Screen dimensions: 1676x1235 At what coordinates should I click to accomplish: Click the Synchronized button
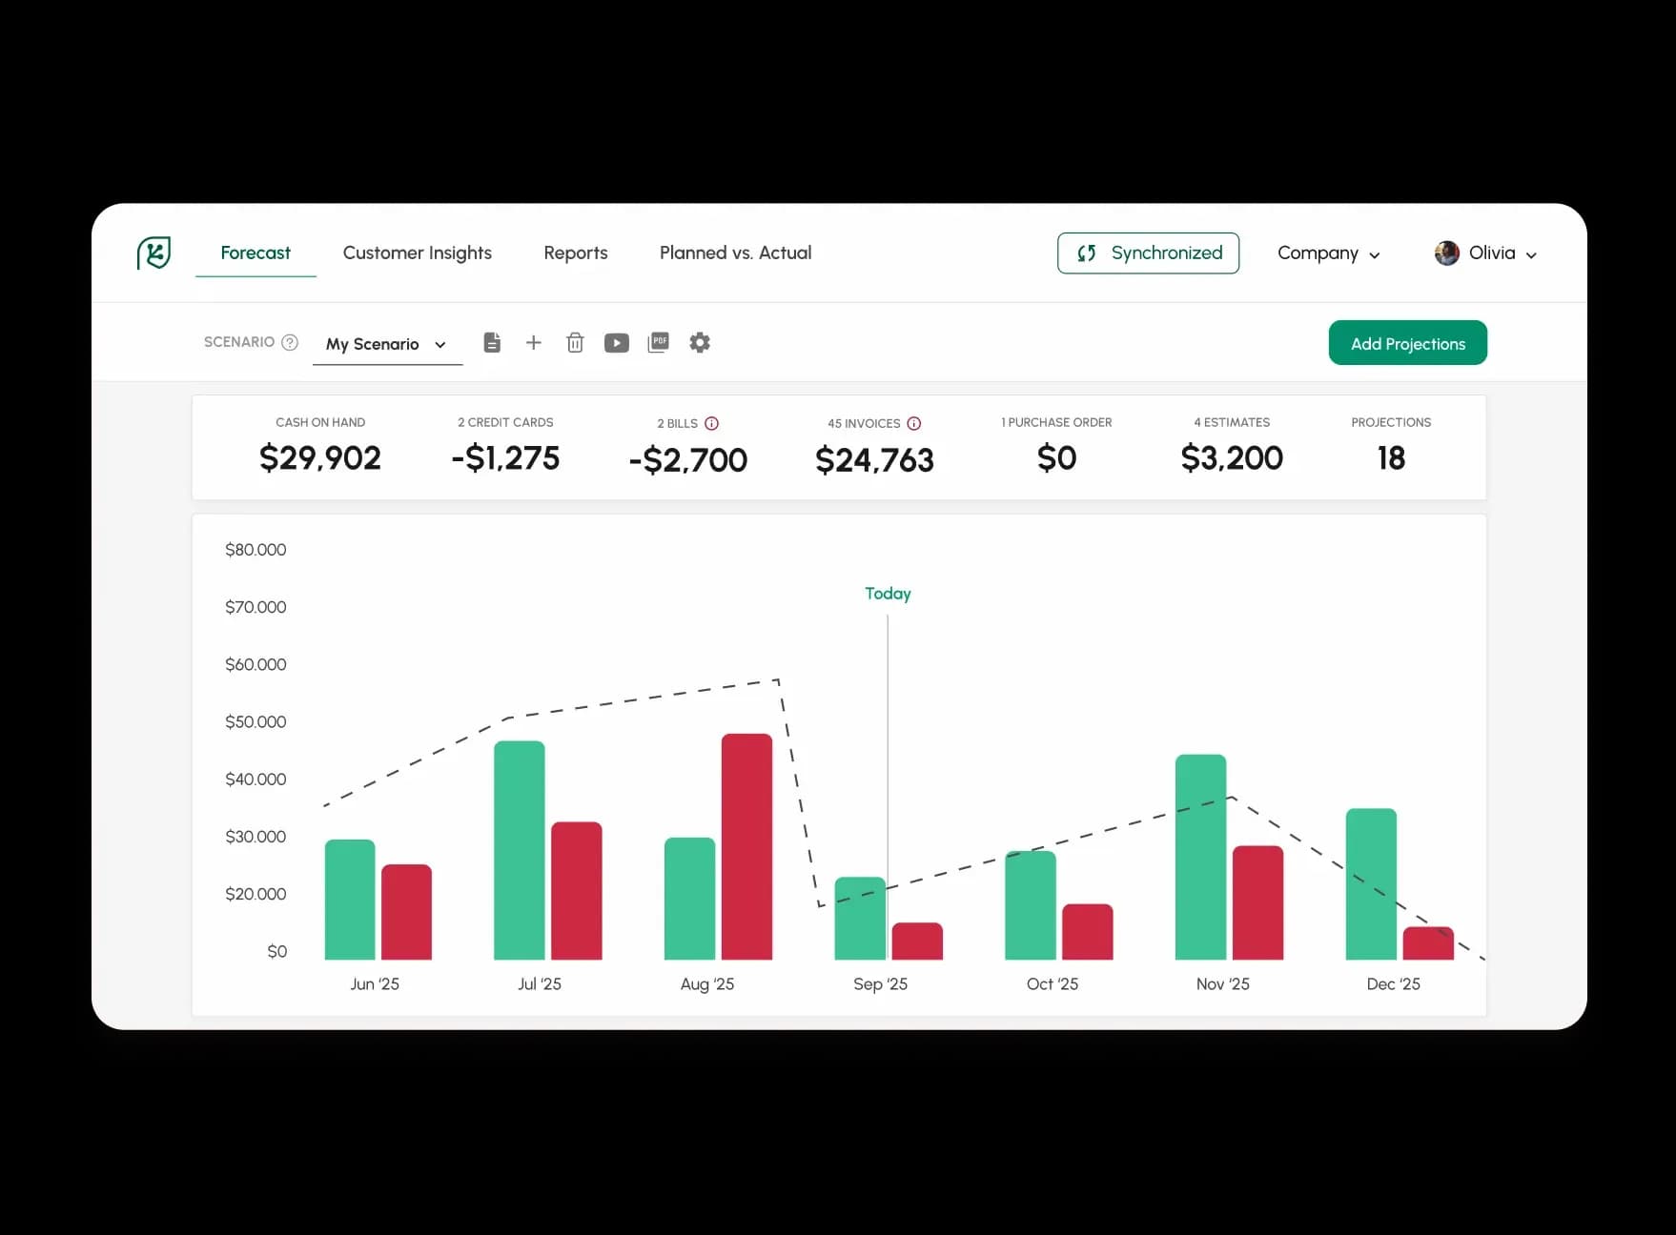click(1148, 253)
